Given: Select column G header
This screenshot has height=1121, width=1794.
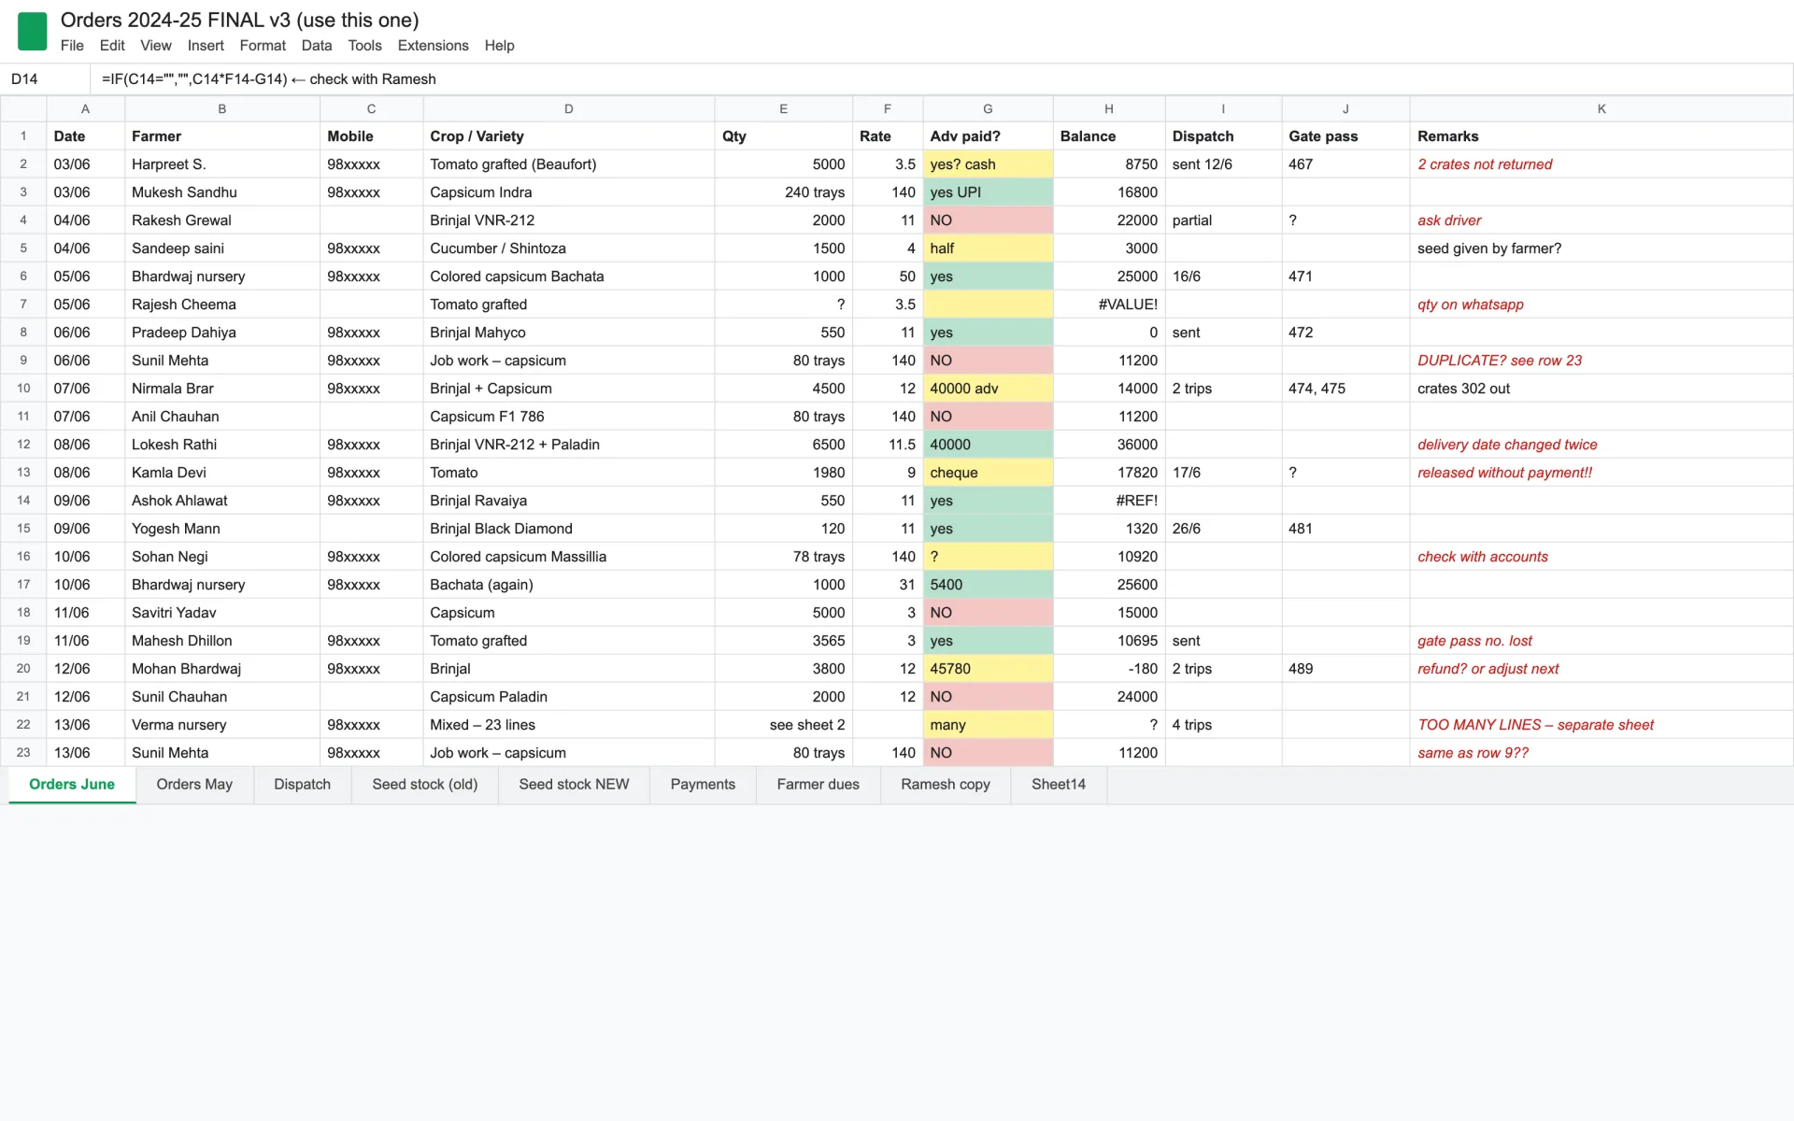Looking at the screenshot, I should click(988, 109).
